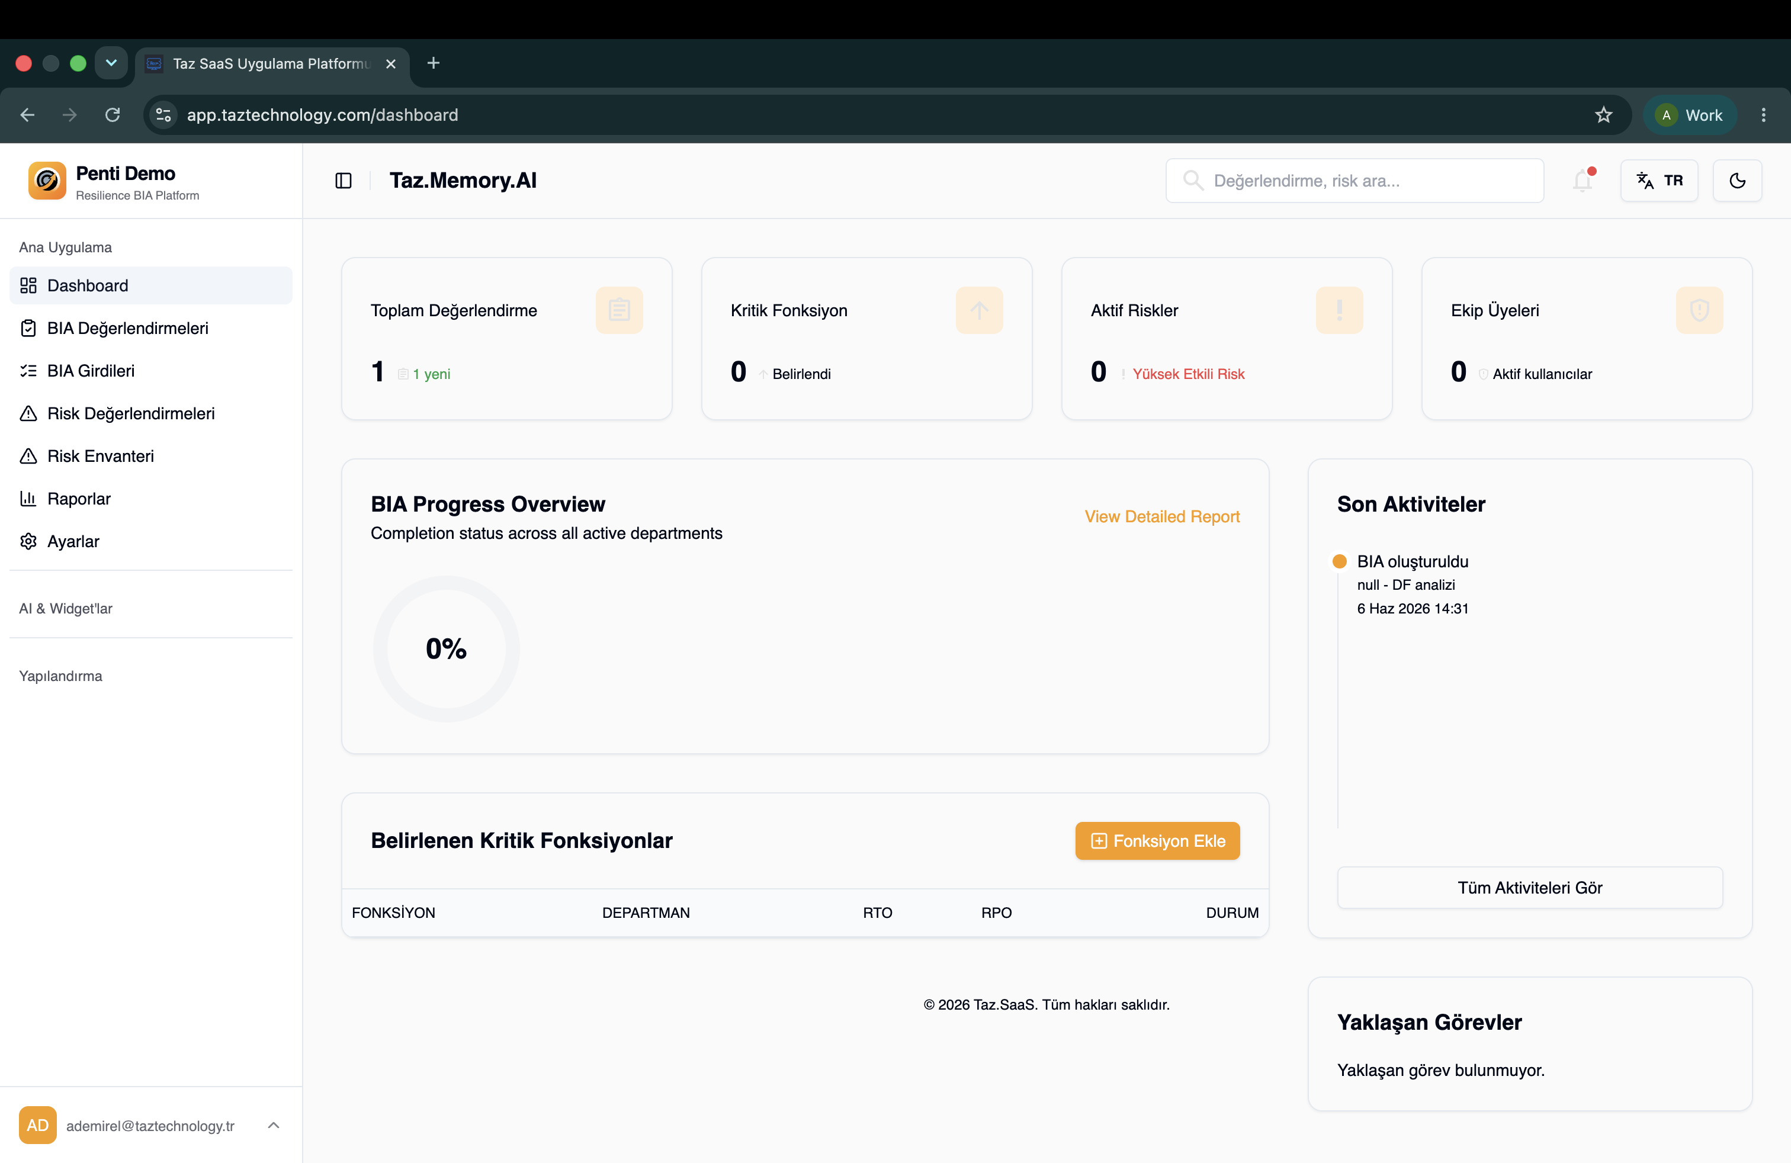1791x1163 pixels.
Task: Open Raporlar from sidebar
Action: click(150, 499)
